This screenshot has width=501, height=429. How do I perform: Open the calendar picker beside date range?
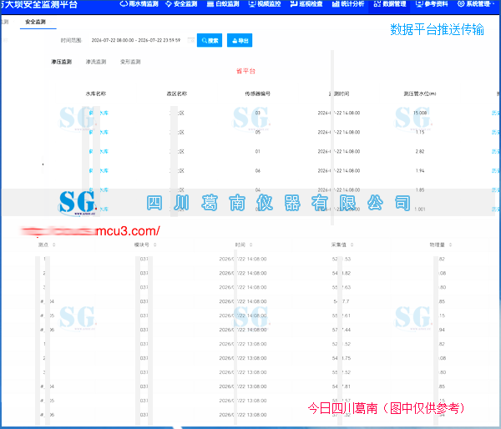[190, 40]
